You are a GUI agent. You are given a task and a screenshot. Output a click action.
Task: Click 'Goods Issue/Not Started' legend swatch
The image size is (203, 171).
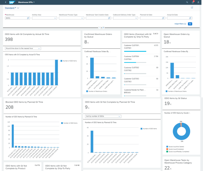(167, 147)
